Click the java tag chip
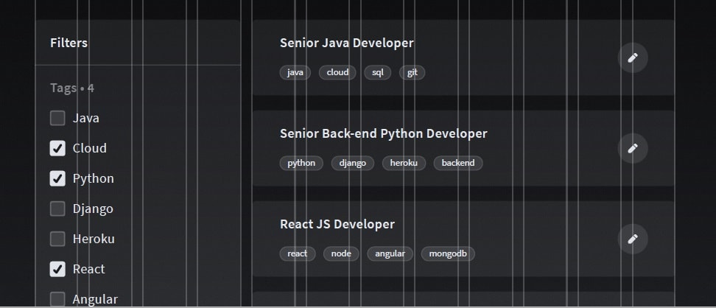This screenshot has height=308, width=716. pyautogui.click(x=295, y=72)
